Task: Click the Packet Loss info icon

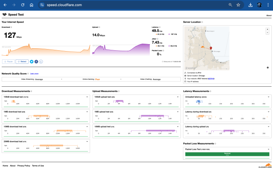Action: point(163,50)
